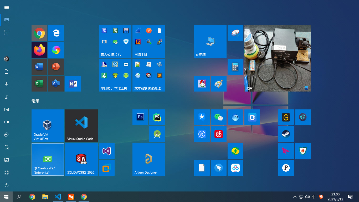Viewport: 359px width, 202px height.
Task: Open the Visio tile
Action: [56, 84]
